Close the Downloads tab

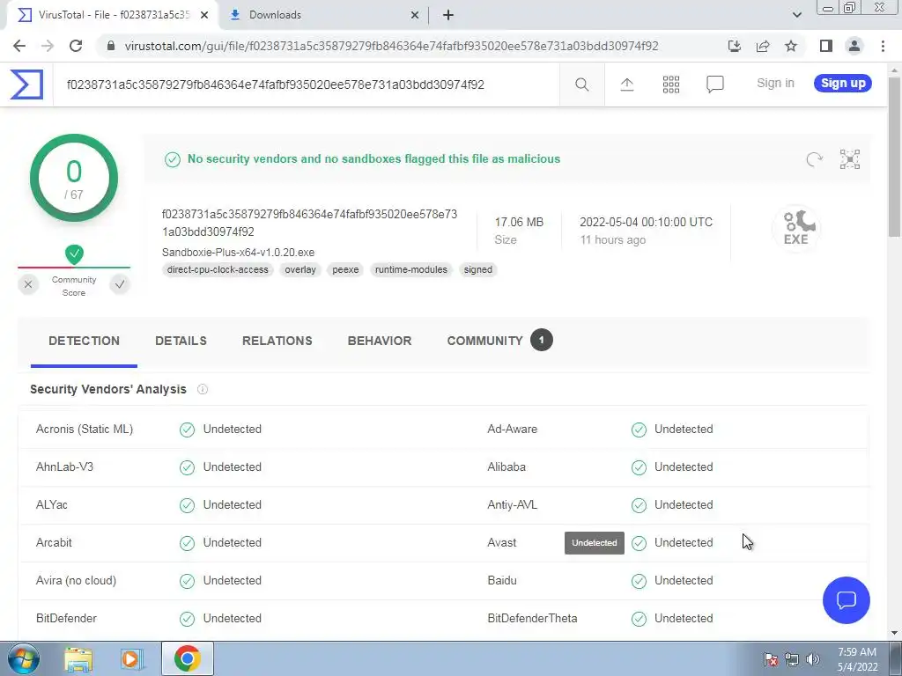pos(415,15)
